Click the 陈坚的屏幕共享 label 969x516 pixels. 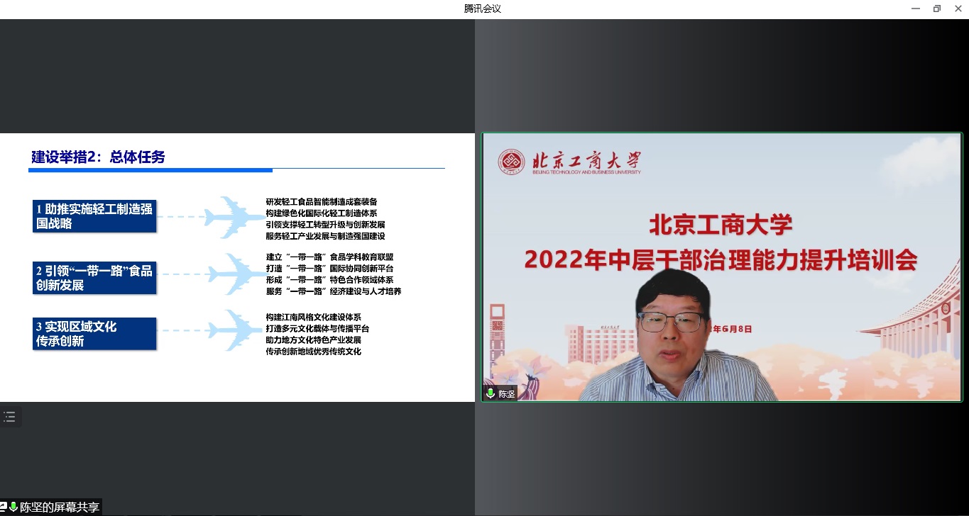59,507
